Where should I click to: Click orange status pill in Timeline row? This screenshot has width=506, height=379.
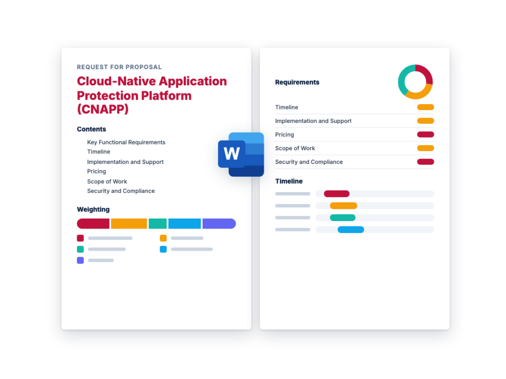pyautogui.click(x=425, y=107)
